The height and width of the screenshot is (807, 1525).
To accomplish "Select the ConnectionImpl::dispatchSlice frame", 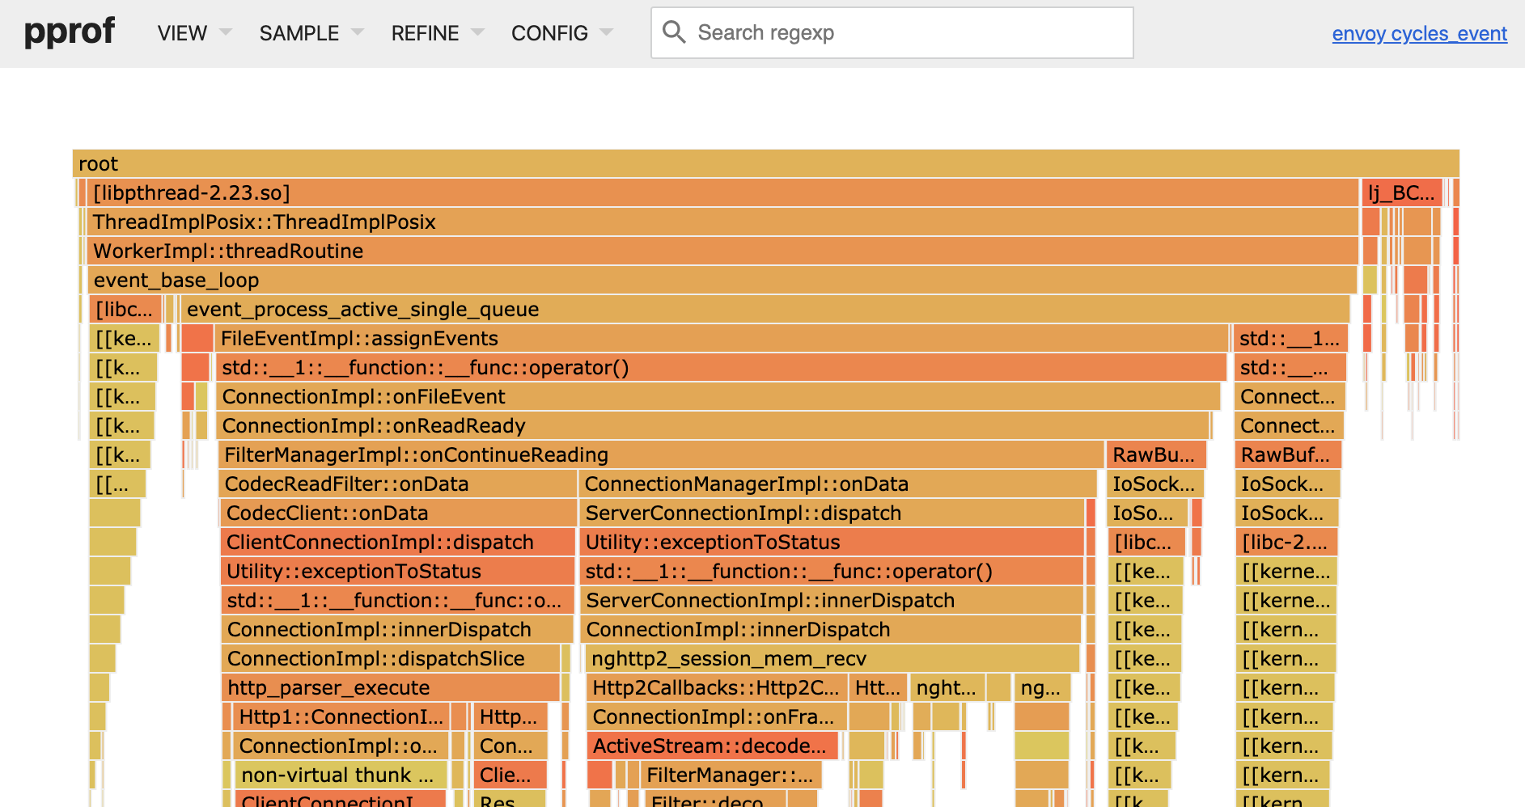I will (x=390, y=658).
